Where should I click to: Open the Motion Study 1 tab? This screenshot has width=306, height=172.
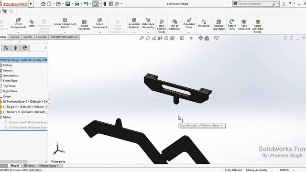49,166
